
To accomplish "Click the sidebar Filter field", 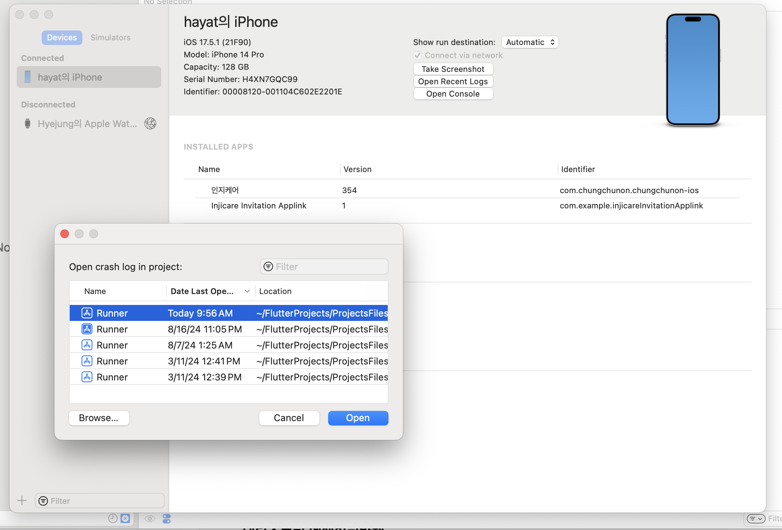I will tap(100, 501).
